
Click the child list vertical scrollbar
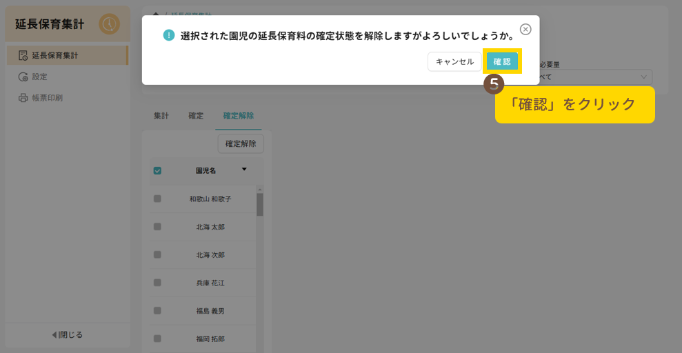click(260, 205)
